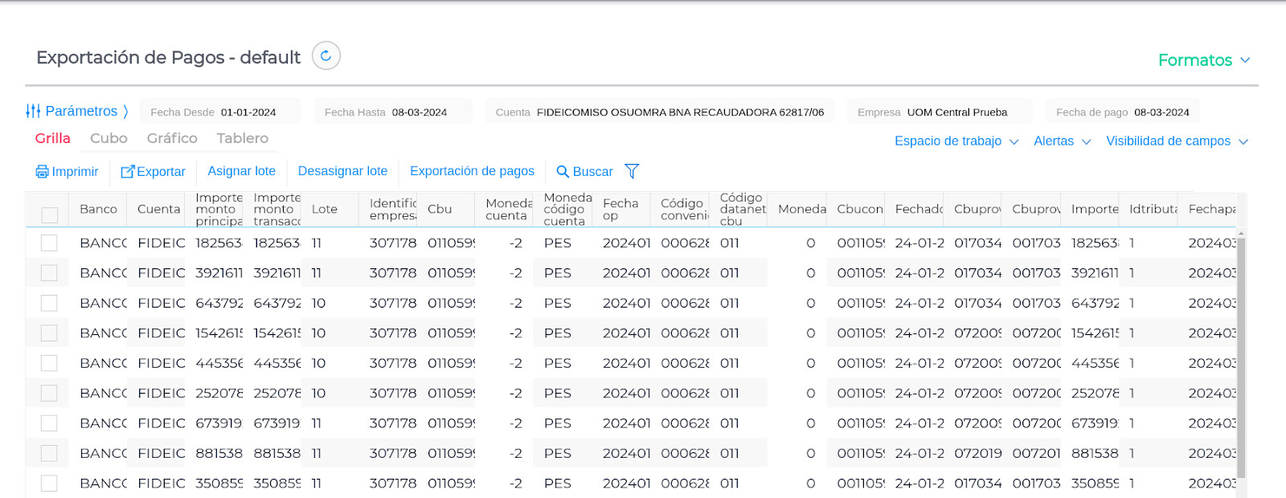Expand Espacio de trabajo menu
Screen dimensions: 1286x498
pos(956,141)
